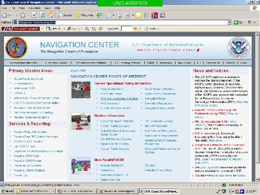Open the Edit button dropdown arrow

click(x=133, y=15)
